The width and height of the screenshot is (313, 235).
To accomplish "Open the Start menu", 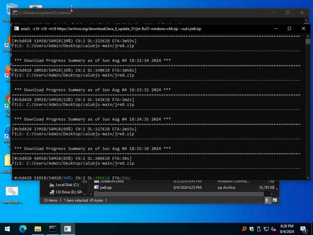I will (7, 229).
